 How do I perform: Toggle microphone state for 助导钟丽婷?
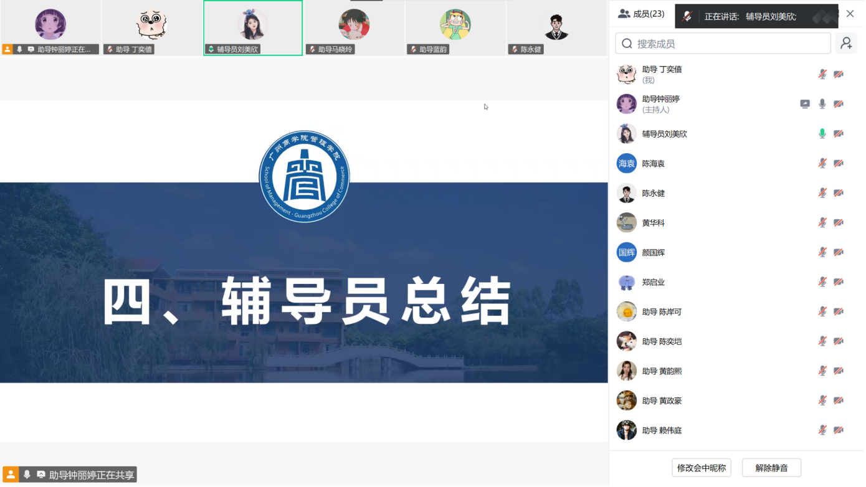click(822, 104)
